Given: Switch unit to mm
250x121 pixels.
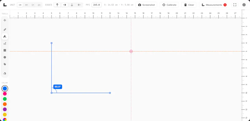Looking at the screenshot, I should pyautogui.click(x=26, y=5).
